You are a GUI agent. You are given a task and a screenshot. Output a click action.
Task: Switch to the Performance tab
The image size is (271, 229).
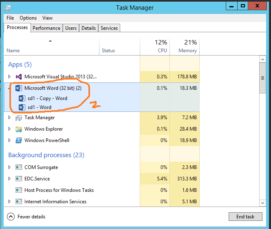pos(46,28)
